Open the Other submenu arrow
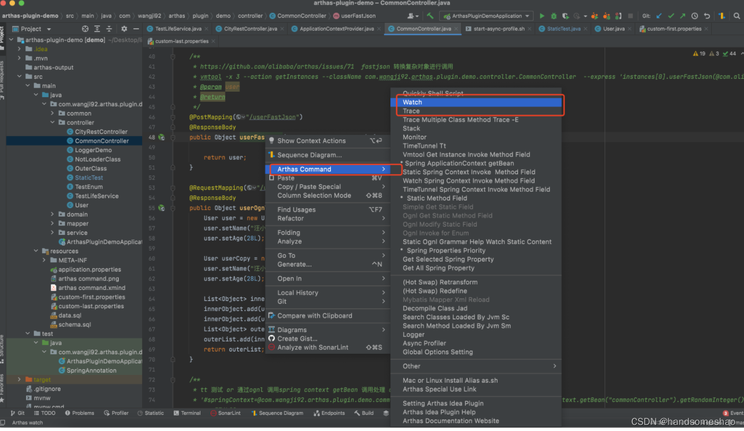 [554, 366]
